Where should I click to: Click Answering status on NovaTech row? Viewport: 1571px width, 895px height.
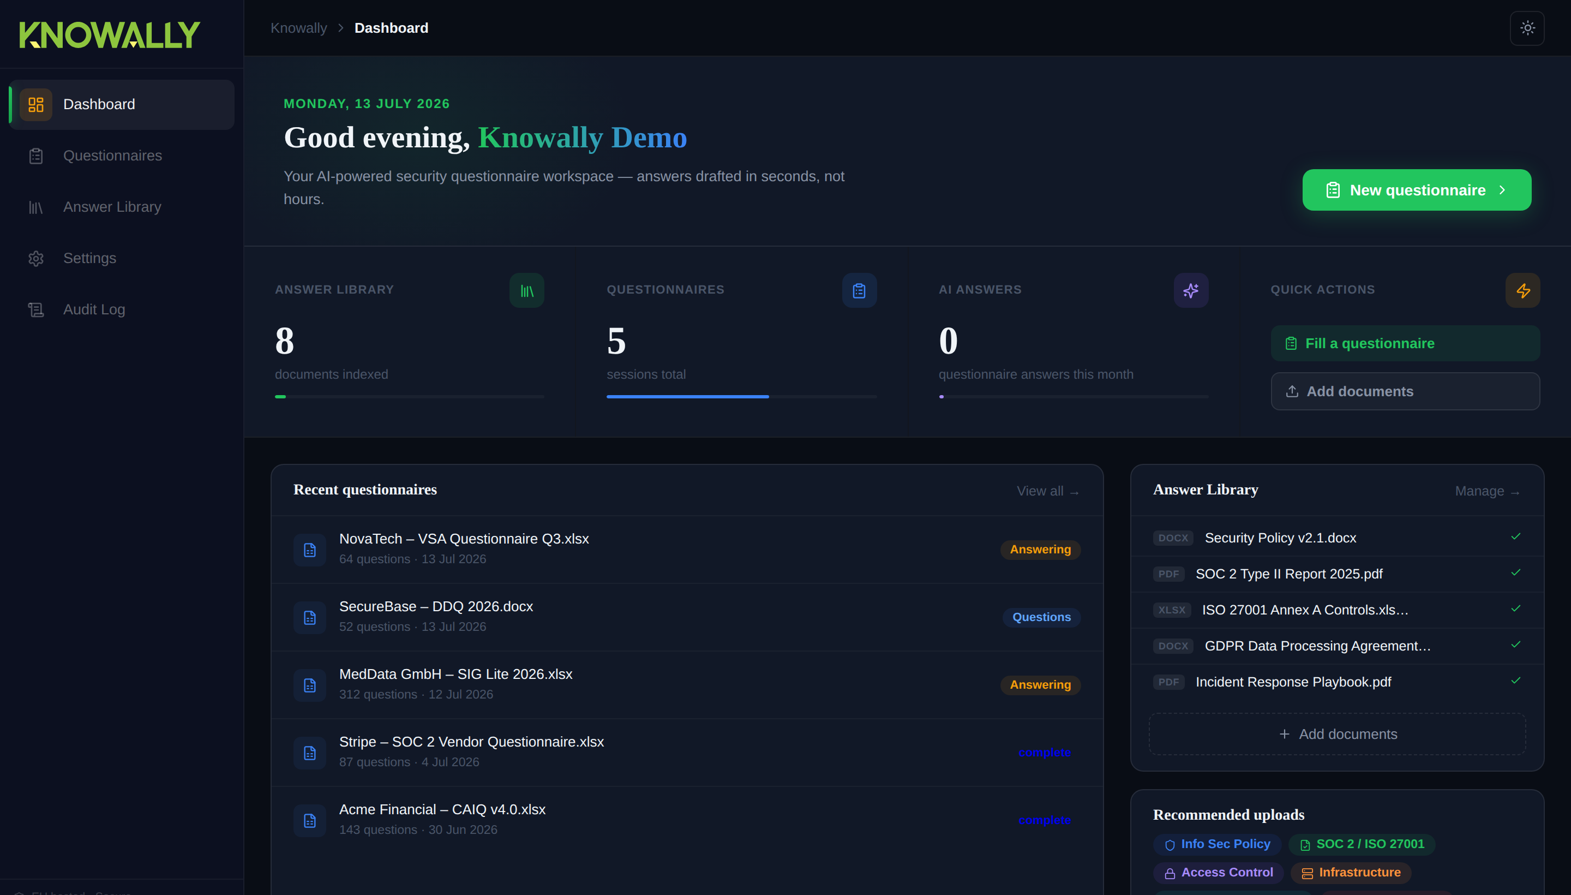[1040, 550]
